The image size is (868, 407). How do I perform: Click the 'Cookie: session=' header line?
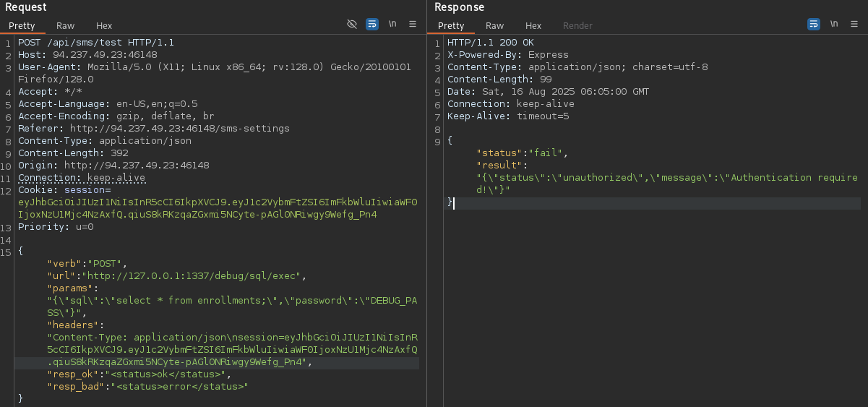tap(64, 190)
